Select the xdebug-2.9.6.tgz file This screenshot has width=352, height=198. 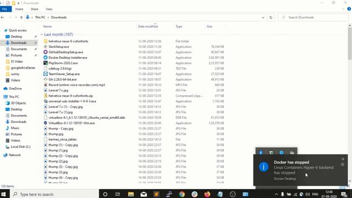tap(60, 68)
